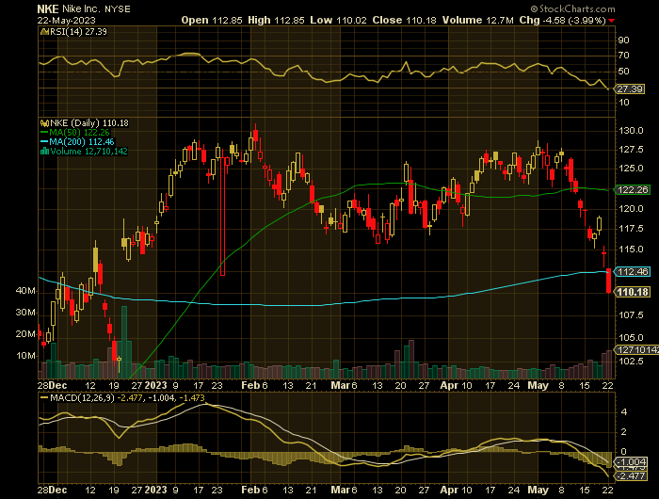Viewport: 659px width, 499px height.
Task: Click the High 112.85 value
Action: 276,20
